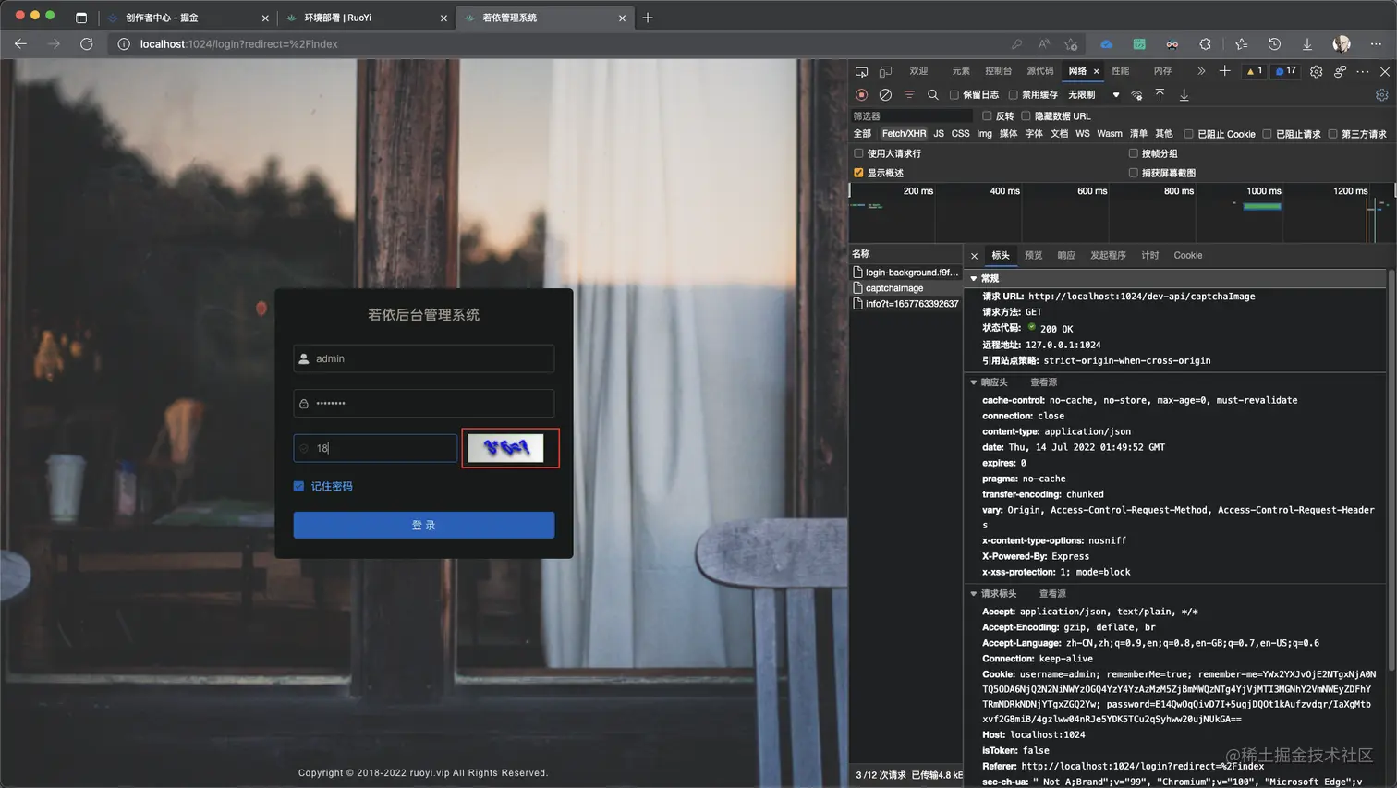Viewport: 1397px width, 788px height.
Task: Open the 无限制 throttling dropdown
Action: (x=1094, y=95)
